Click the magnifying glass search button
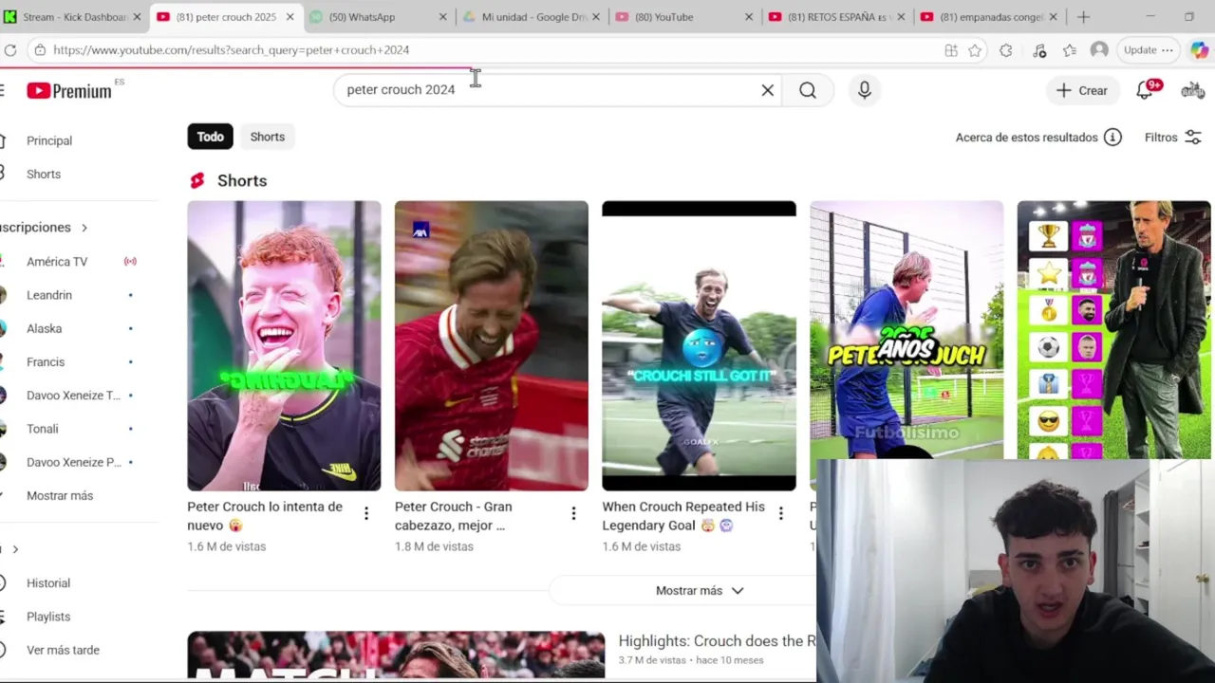 (808, 90)
